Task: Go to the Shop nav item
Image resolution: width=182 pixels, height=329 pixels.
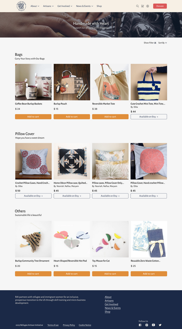Action: coord(99,6)
